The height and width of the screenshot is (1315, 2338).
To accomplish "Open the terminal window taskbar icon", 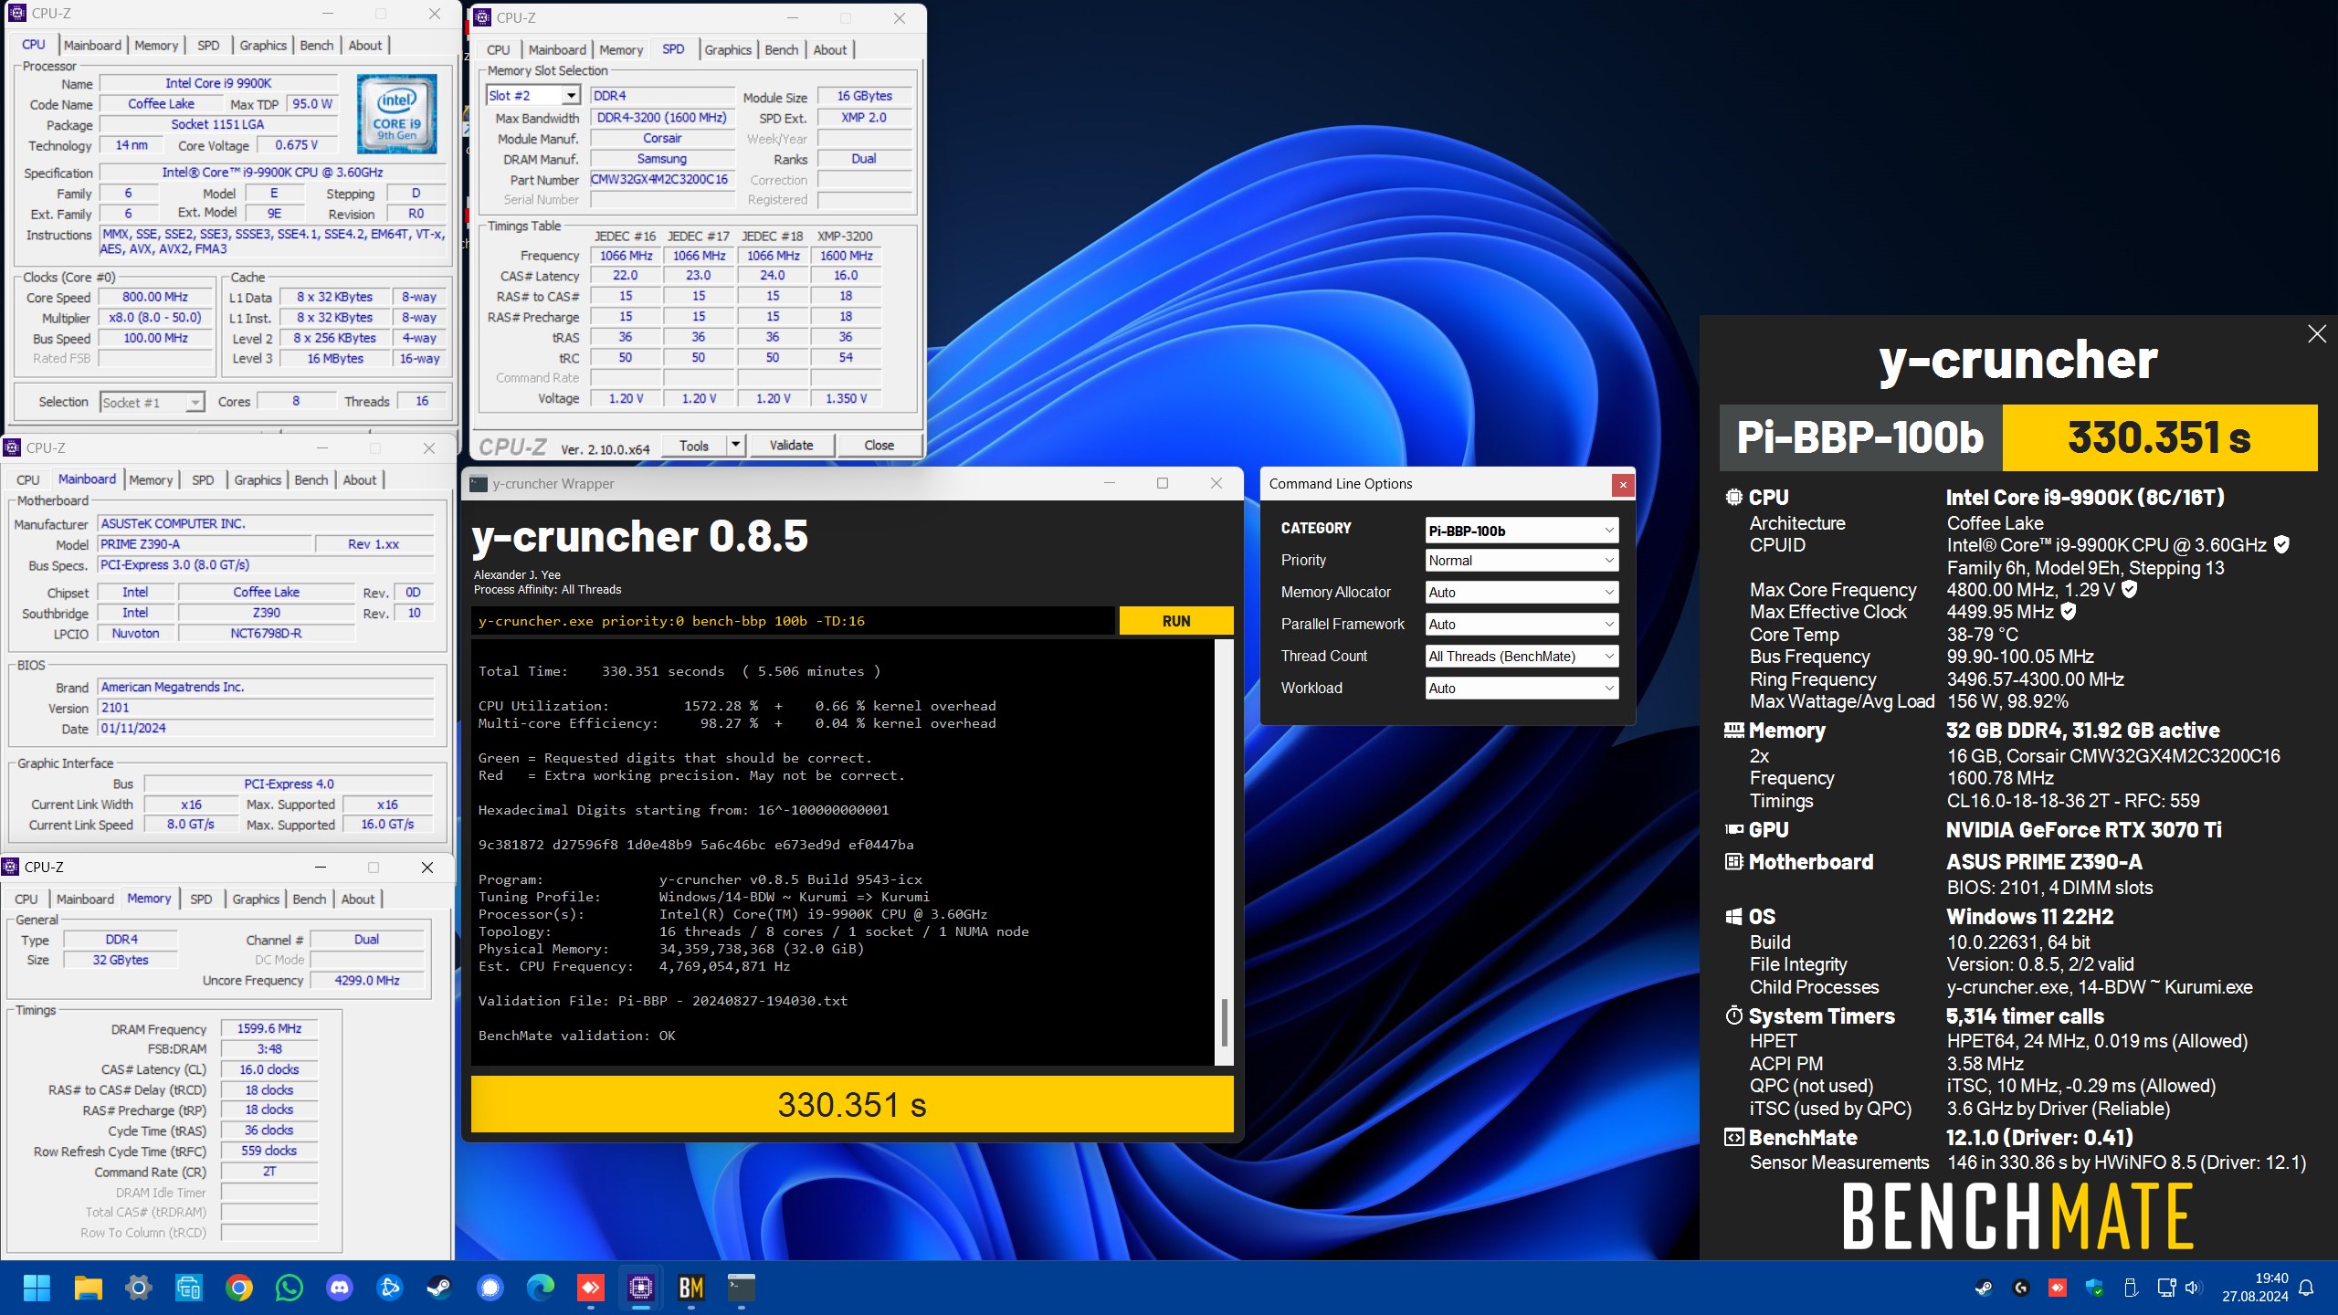I will (x=741, y=1288).
